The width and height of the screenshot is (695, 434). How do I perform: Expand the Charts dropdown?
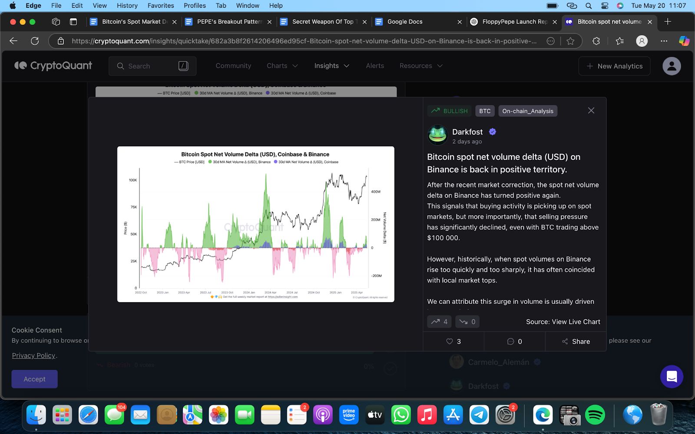click(x=282, y=66)
